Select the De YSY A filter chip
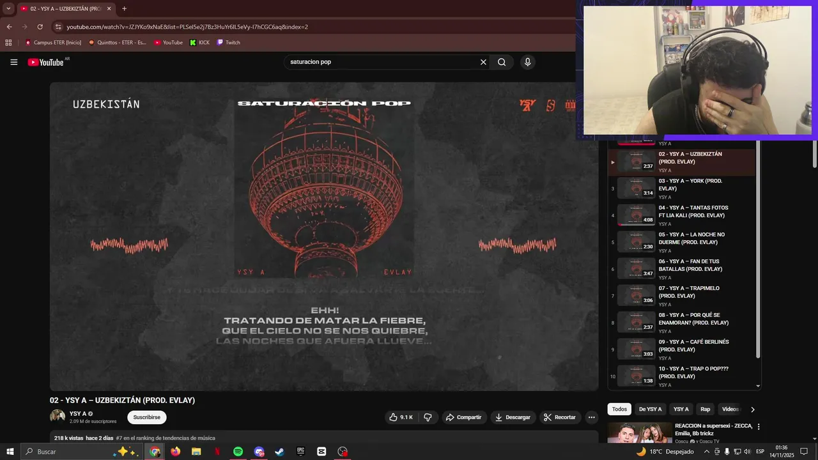Image resolution: width=818 pixels, height=460 pixels. coord(650,410)
